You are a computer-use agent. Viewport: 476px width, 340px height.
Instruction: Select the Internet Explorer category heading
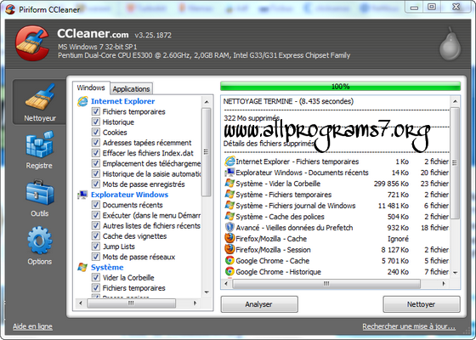click(122, 101)
